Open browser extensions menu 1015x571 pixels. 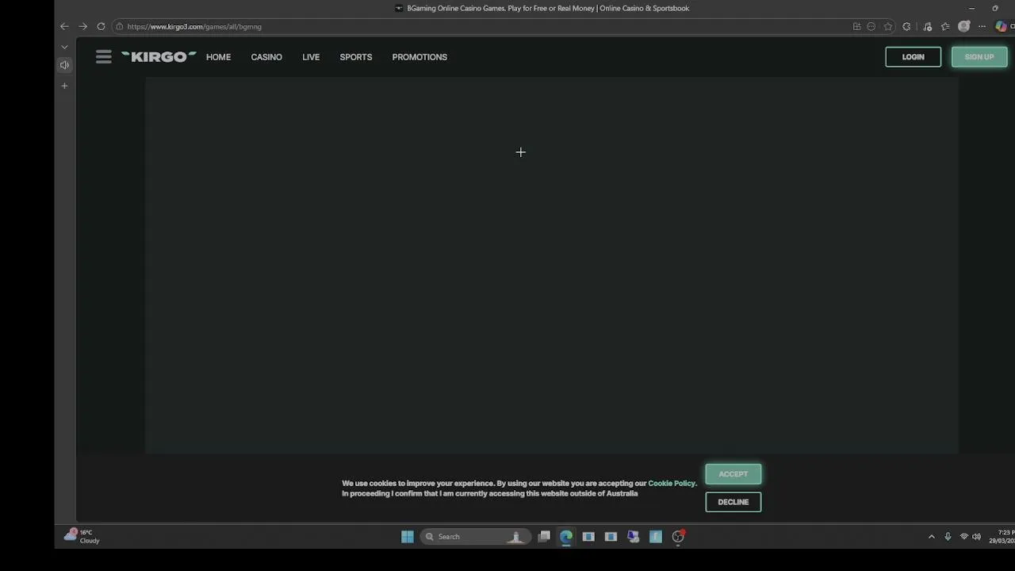tap(906, 26)
